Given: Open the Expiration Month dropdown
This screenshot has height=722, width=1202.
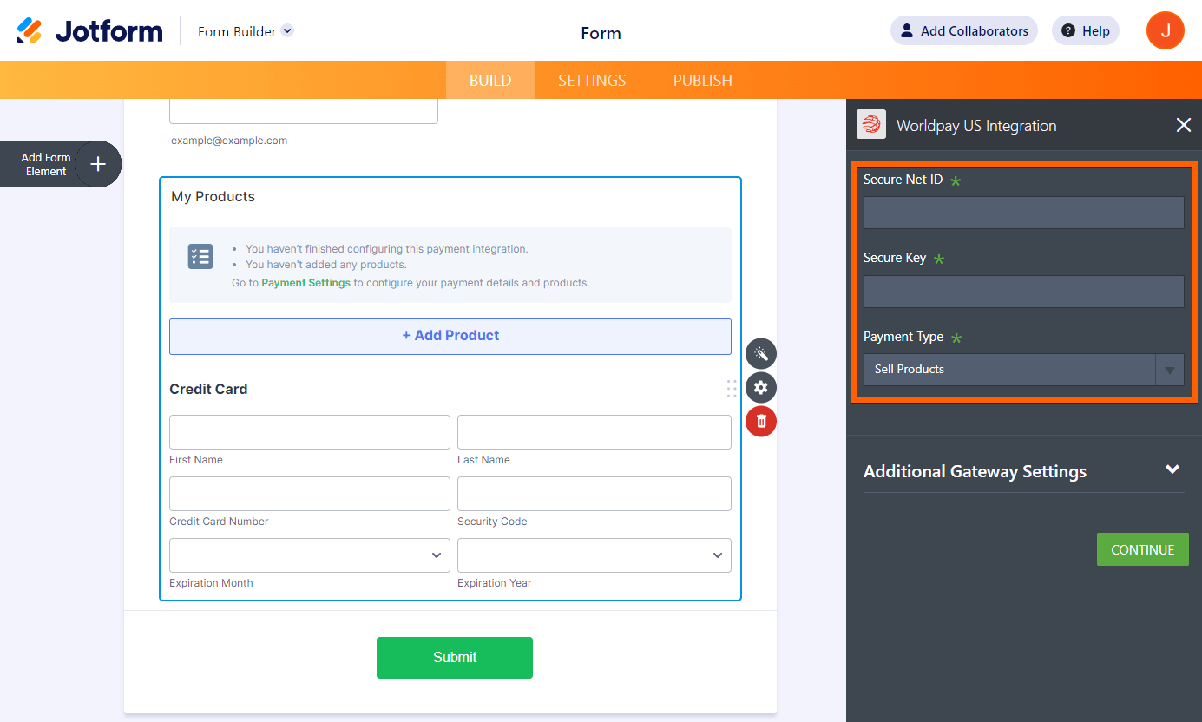Looking at the screenshot, I should [x=310, y=555].
